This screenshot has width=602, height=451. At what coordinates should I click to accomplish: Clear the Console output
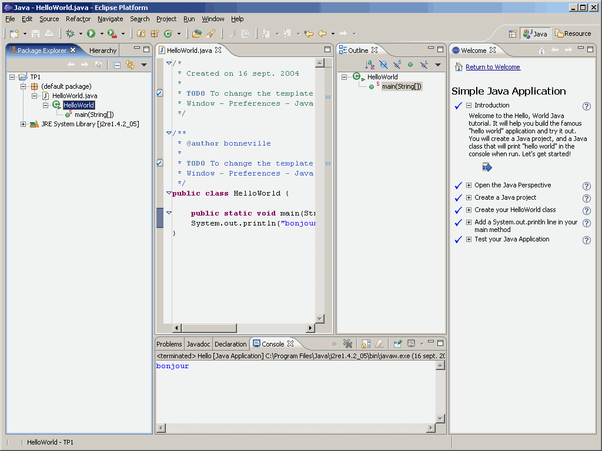379,344
